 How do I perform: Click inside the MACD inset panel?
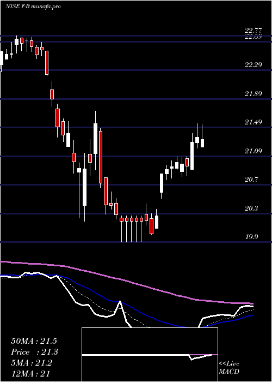tap(150, 355)
